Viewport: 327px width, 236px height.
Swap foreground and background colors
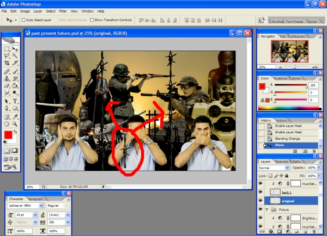pyautogui.click(x=15, y=132)
